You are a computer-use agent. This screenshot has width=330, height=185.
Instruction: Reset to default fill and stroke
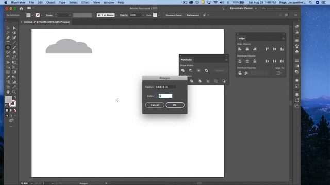pos(6,105)
